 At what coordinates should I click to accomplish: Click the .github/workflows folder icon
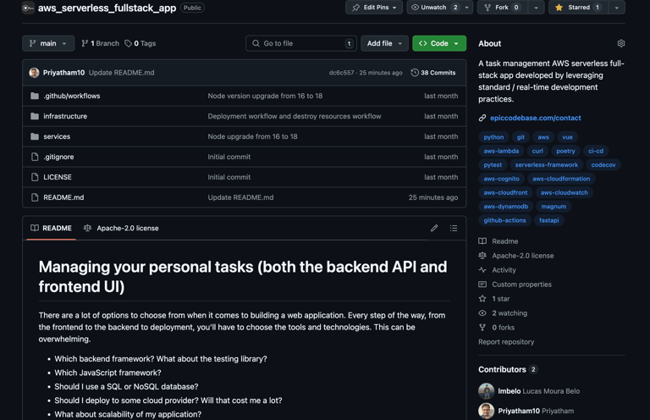35,96
